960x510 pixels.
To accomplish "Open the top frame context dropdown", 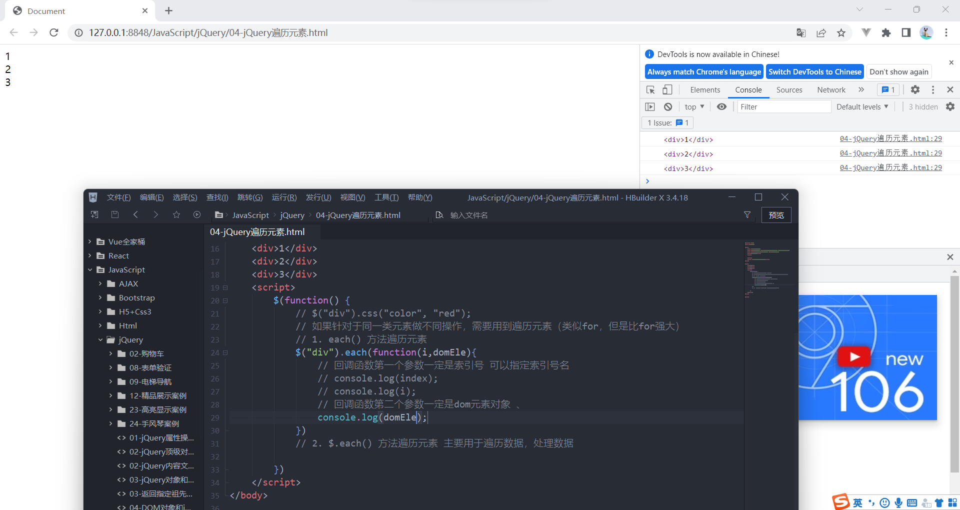I will 694,106.
